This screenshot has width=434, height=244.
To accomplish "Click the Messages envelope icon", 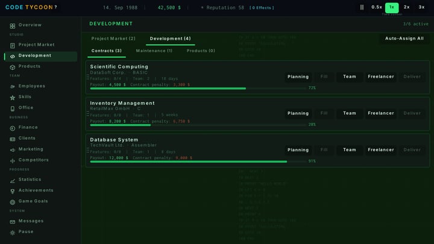I will (13, 222).
